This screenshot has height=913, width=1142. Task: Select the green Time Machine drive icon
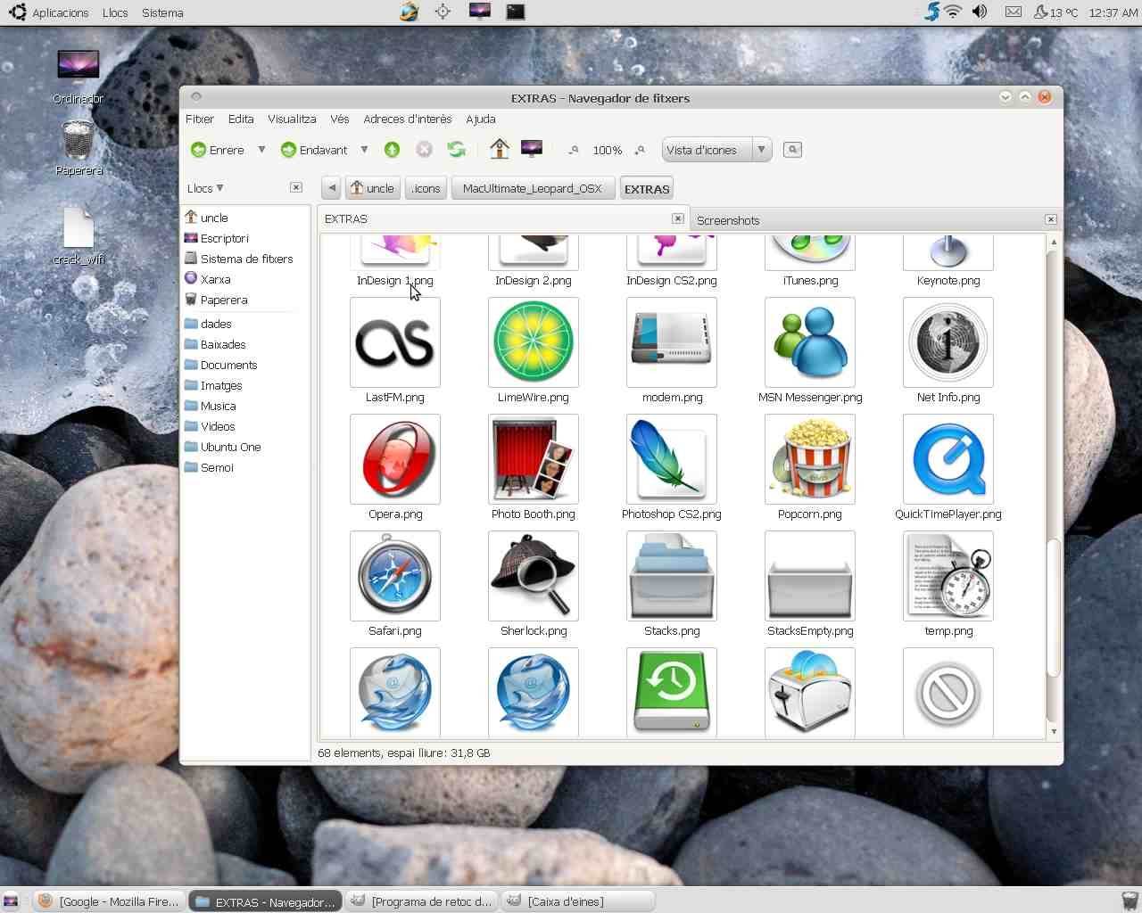point(672,693)
